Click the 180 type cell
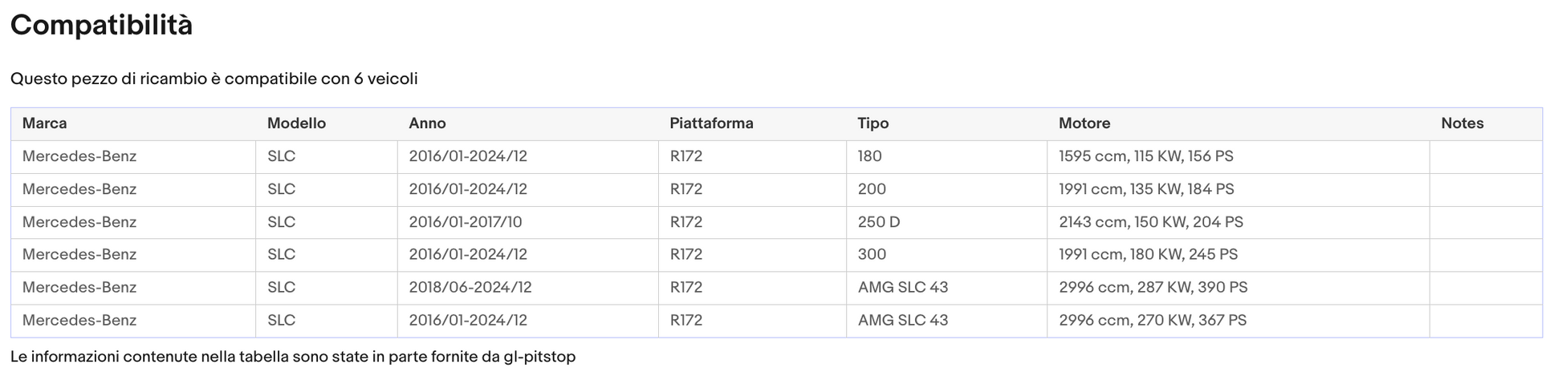The width and height of the screenshot is (1562, 380). point(946,156)
